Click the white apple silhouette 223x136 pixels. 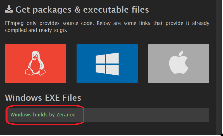(x=179, y=62)
